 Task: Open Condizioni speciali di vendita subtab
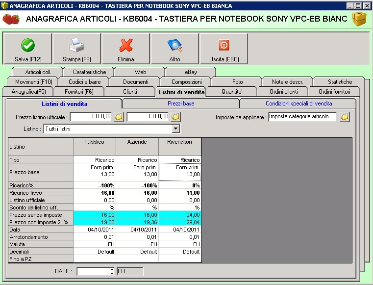(298, 104)
